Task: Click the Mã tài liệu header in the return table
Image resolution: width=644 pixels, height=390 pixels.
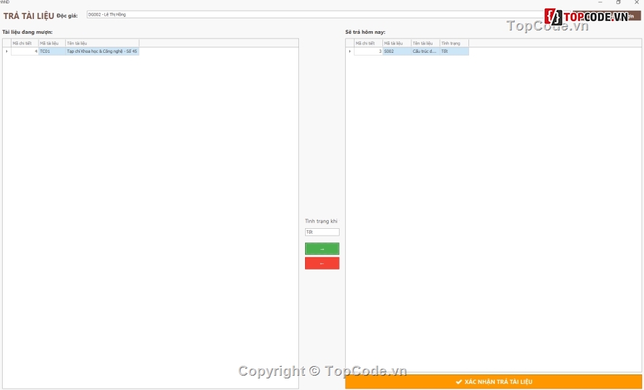Action: tap(397, 43)
